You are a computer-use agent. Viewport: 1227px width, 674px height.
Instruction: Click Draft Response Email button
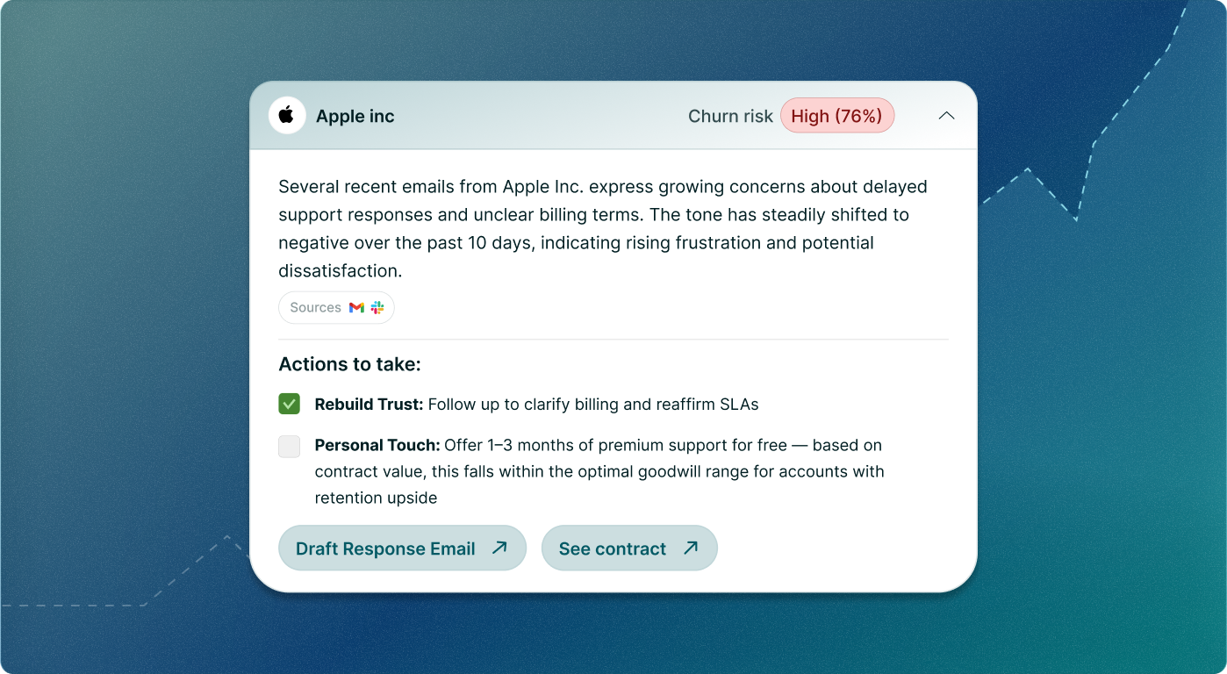pos(402,549)
